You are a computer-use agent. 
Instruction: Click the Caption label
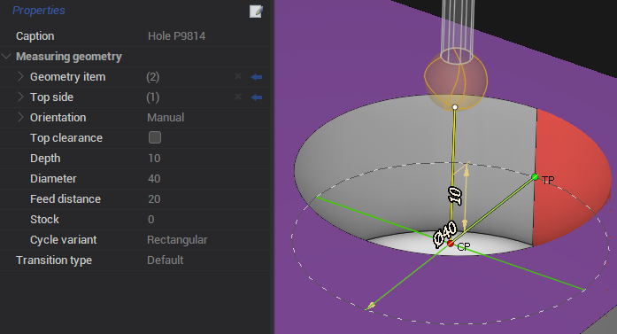tap(35, 36)
